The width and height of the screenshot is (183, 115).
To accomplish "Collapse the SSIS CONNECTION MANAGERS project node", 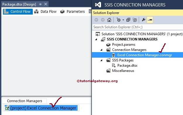I will [96, 39].
